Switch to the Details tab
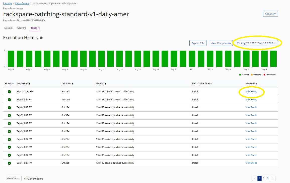The image size is (290, 183). pos(8,28)
